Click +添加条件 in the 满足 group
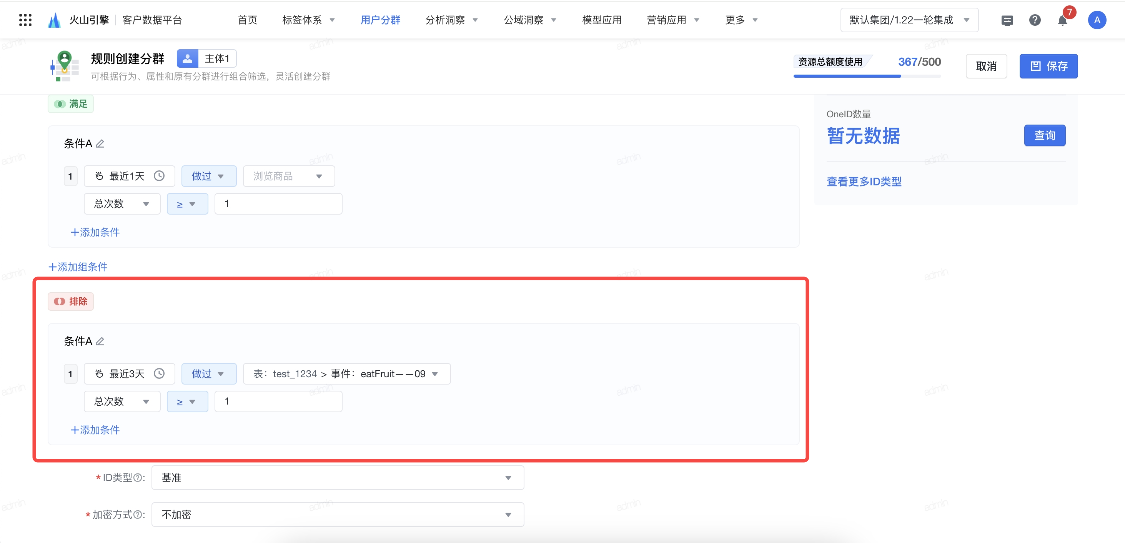 pyautogui.click(x=95, y=232)
